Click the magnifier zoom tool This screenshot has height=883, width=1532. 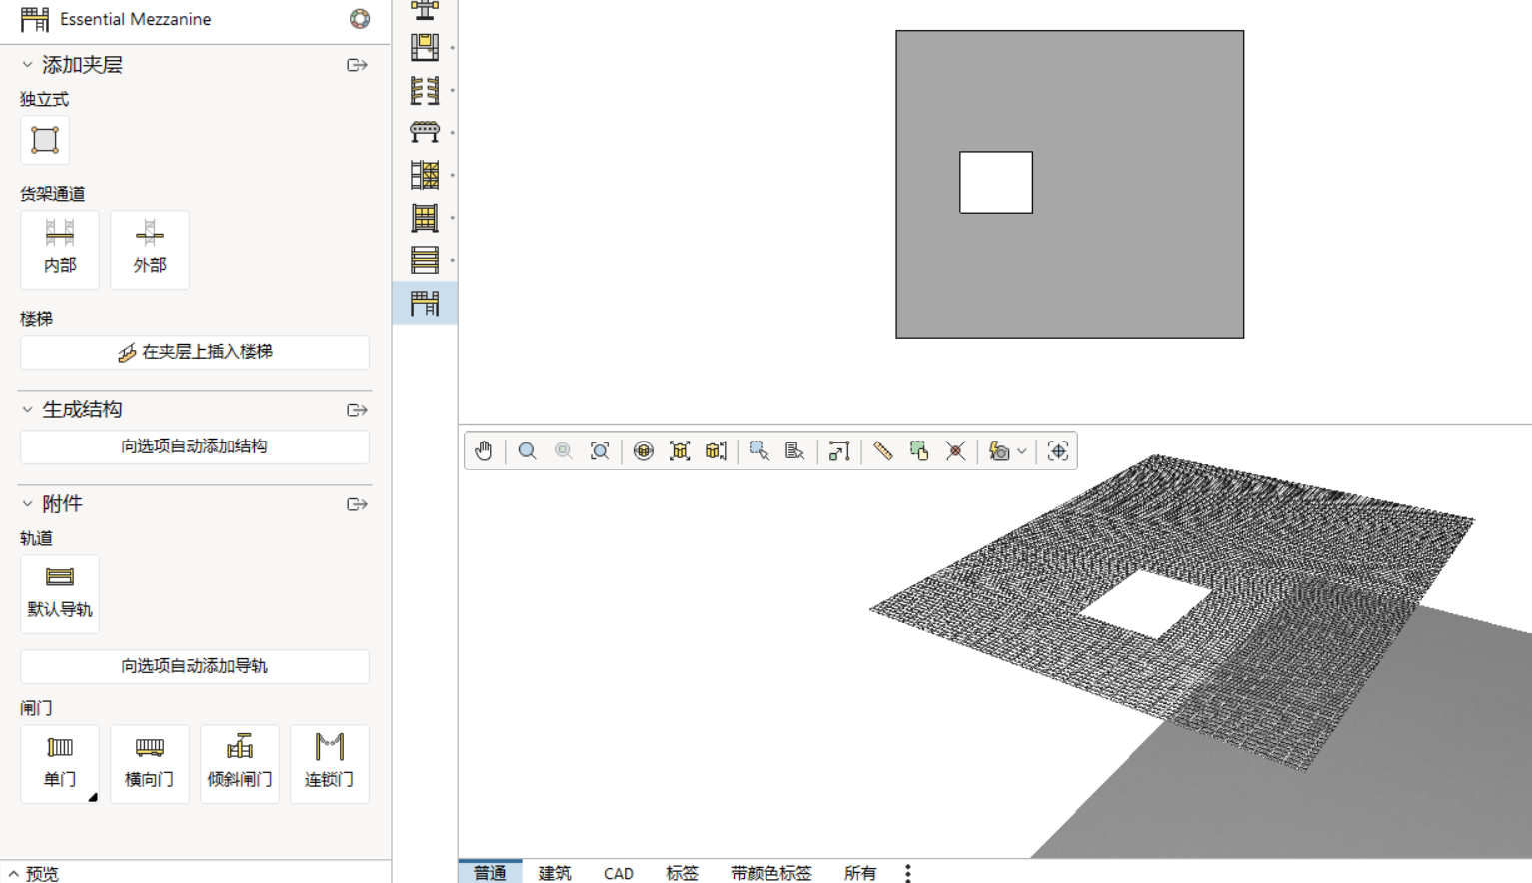click(527, 451)
